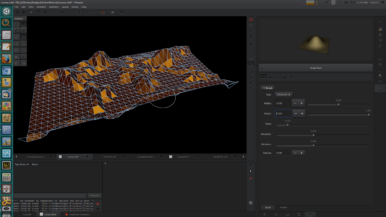Image resolution: width=386 pixels, height=217 pixels.
Task: Toggle the pull brush sculpt mode
Action: 263,77
